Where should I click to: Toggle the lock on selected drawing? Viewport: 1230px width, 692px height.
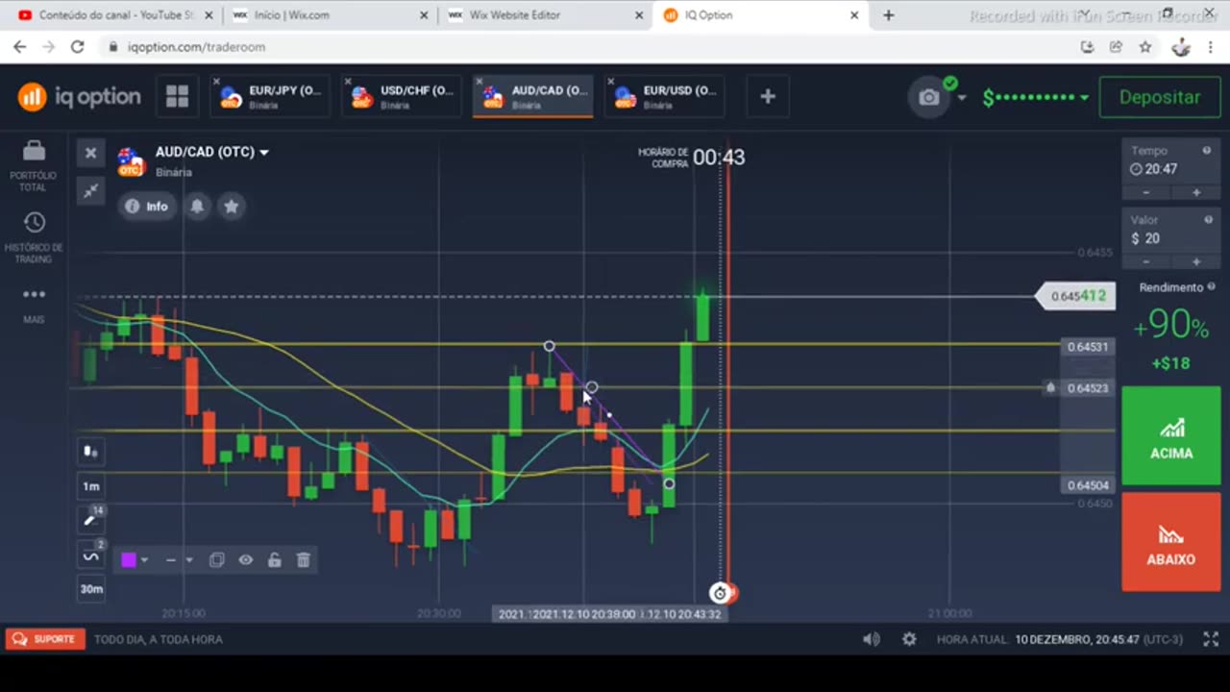coord(275,560)
